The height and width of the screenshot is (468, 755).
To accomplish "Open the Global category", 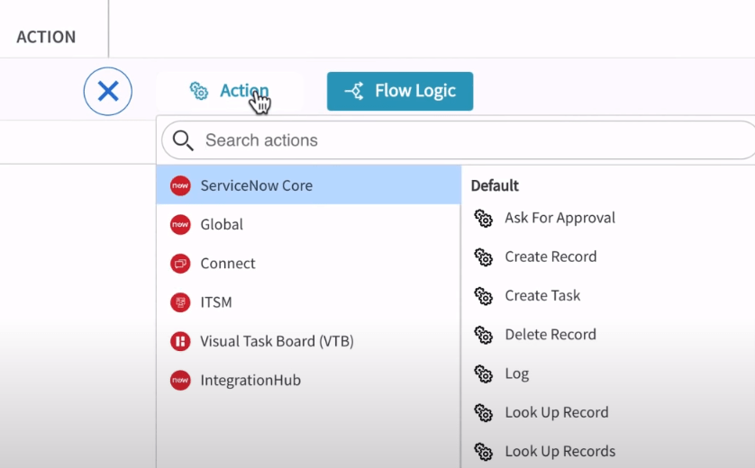I will pos(308,224).
